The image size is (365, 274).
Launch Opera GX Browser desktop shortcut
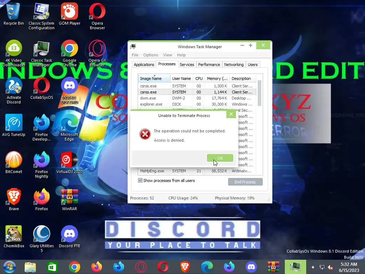(97, 54)
